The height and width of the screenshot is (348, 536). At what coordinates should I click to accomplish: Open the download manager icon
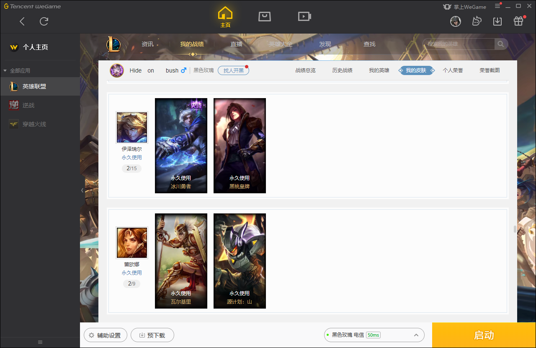tap(497, 21)
